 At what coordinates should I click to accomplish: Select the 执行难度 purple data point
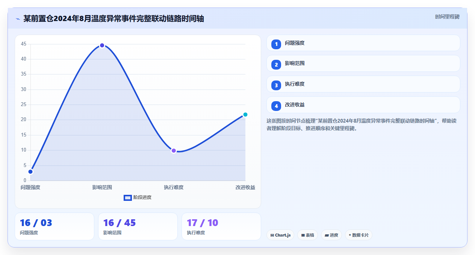(x=174, y=150)
